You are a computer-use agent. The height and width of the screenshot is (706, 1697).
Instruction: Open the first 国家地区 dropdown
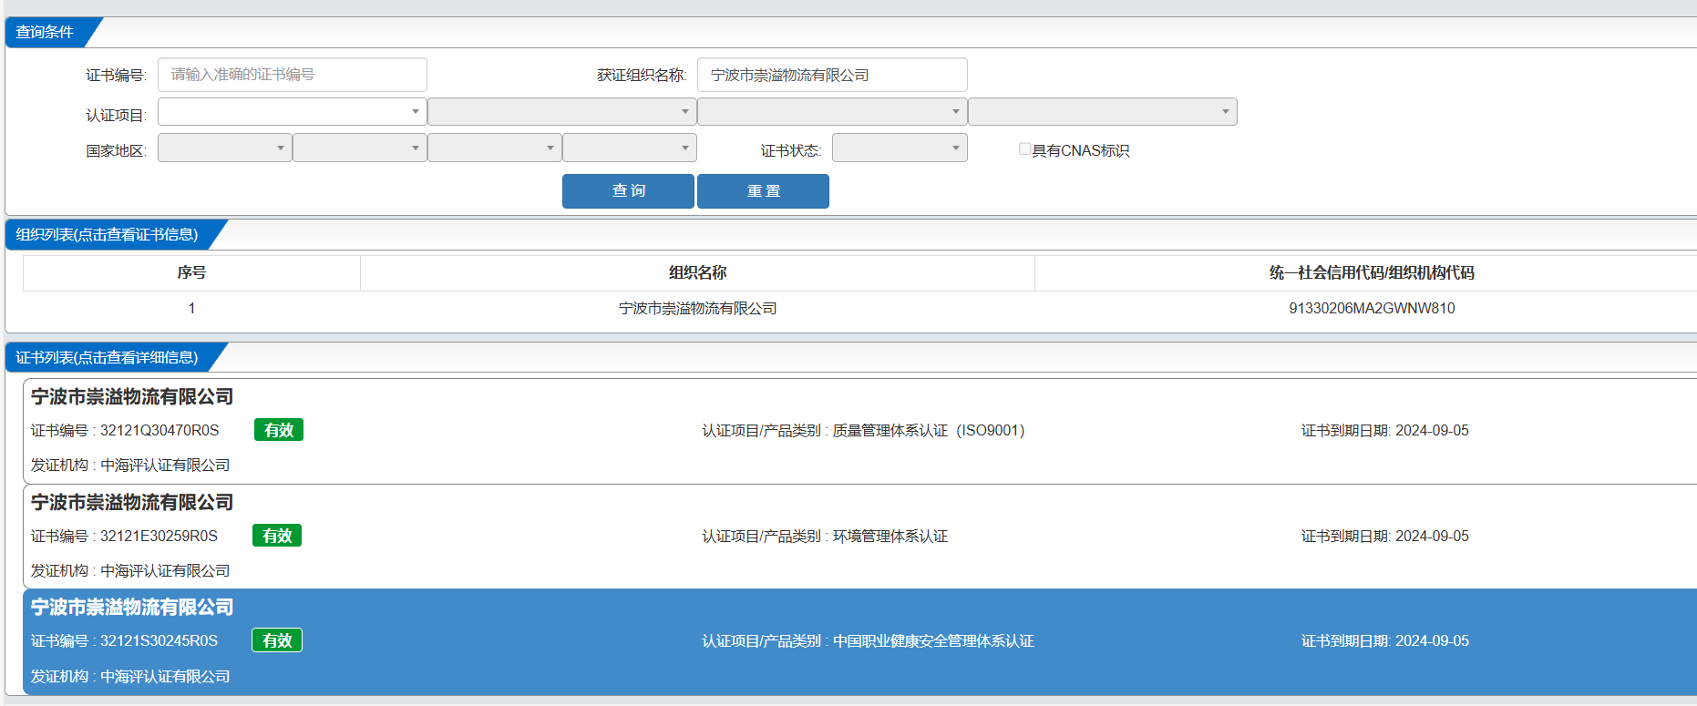click(x=224, y=148)
